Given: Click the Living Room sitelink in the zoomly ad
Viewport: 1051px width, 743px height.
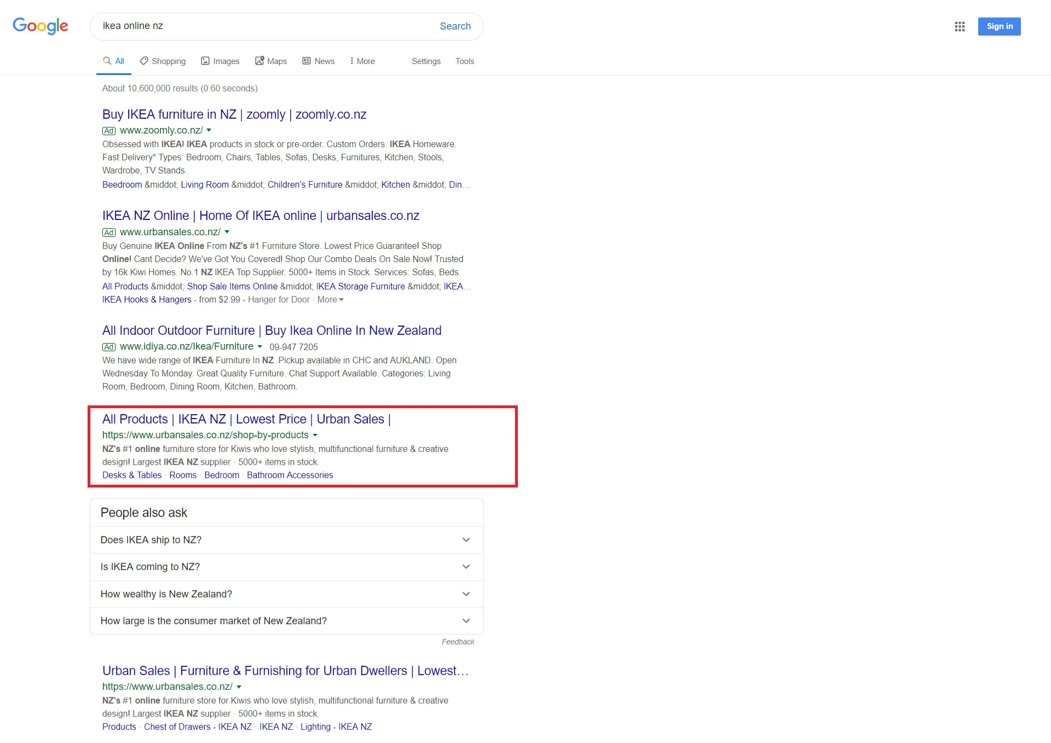Looking at the screenshot, I should click(205, 185).
